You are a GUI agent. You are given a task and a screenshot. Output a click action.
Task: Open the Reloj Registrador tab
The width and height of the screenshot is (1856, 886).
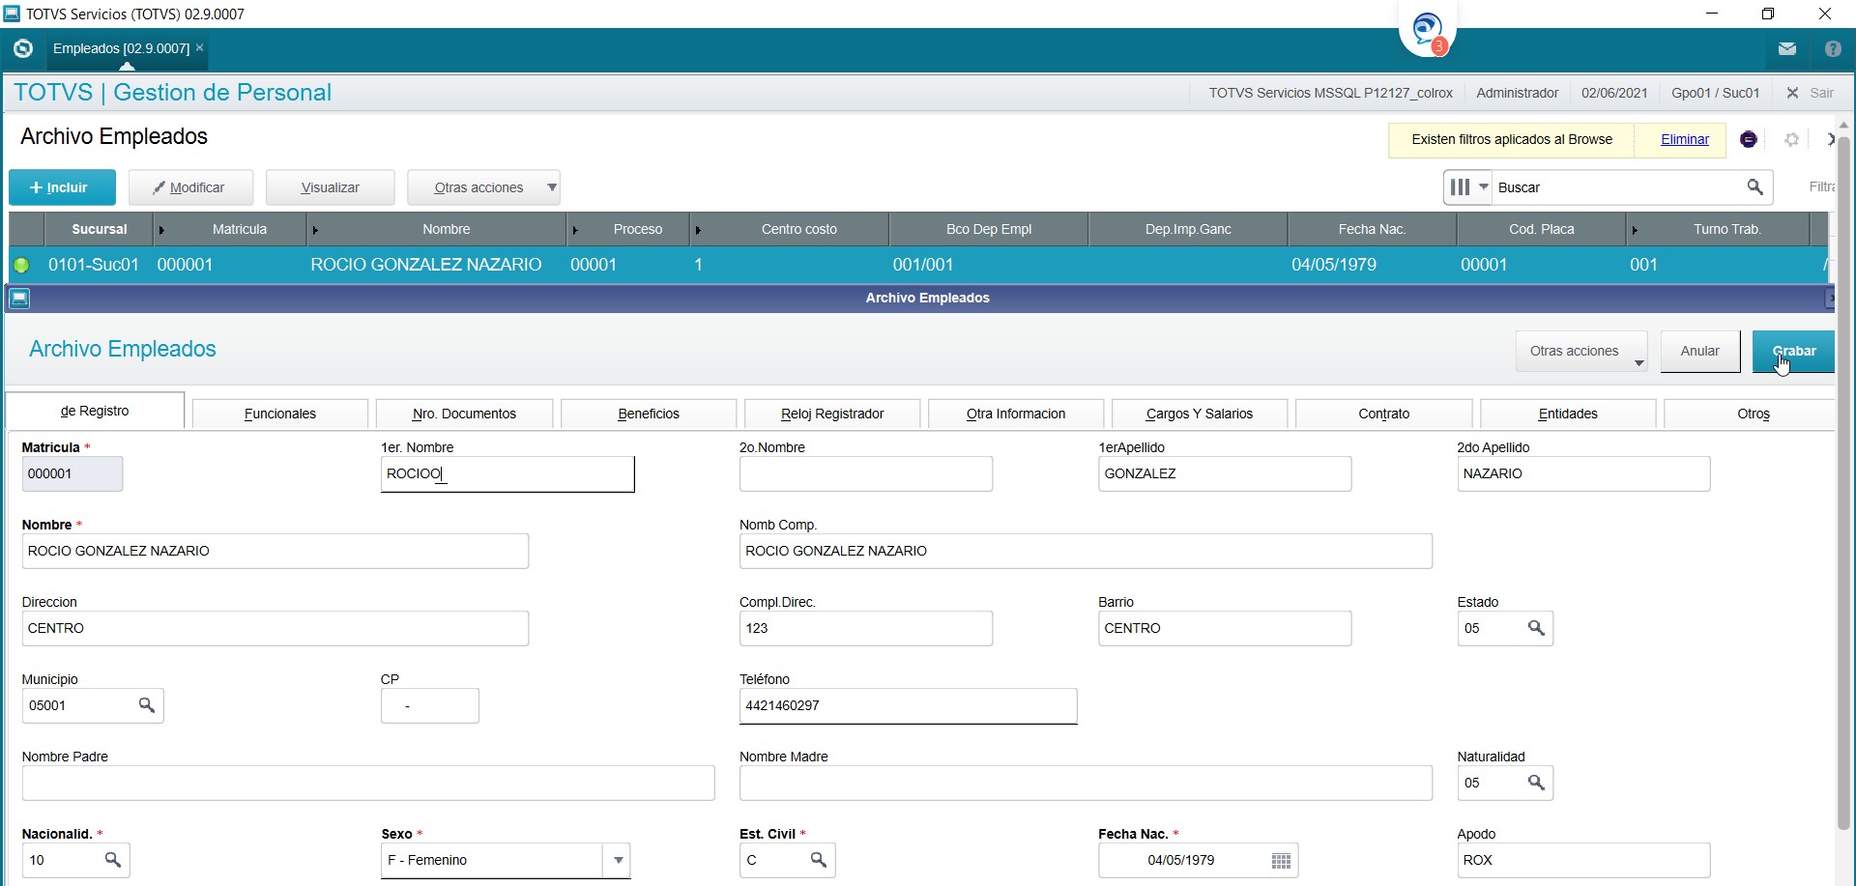coord(832,414)
